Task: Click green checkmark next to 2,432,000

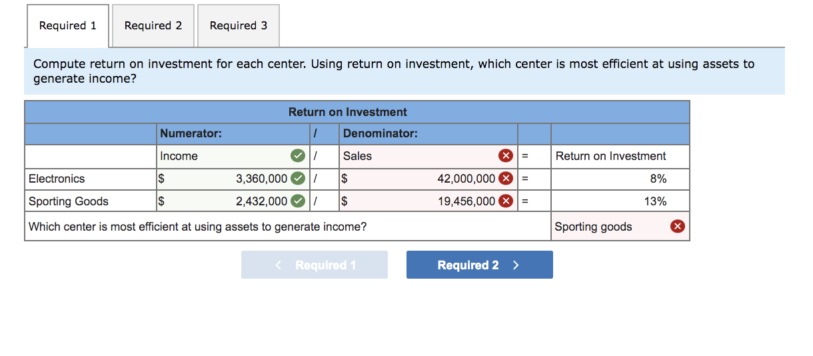Action: pos(298,201)
